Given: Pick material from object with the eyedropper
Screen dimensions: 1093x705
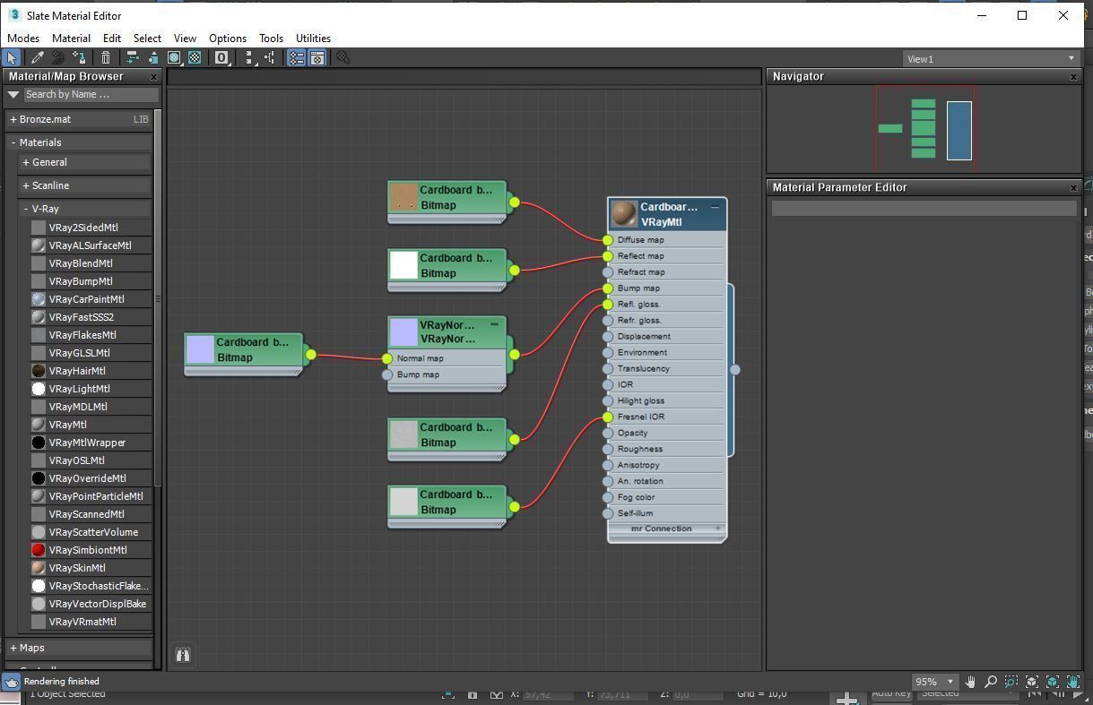Looking at the screenshot, I should point(38,58).
